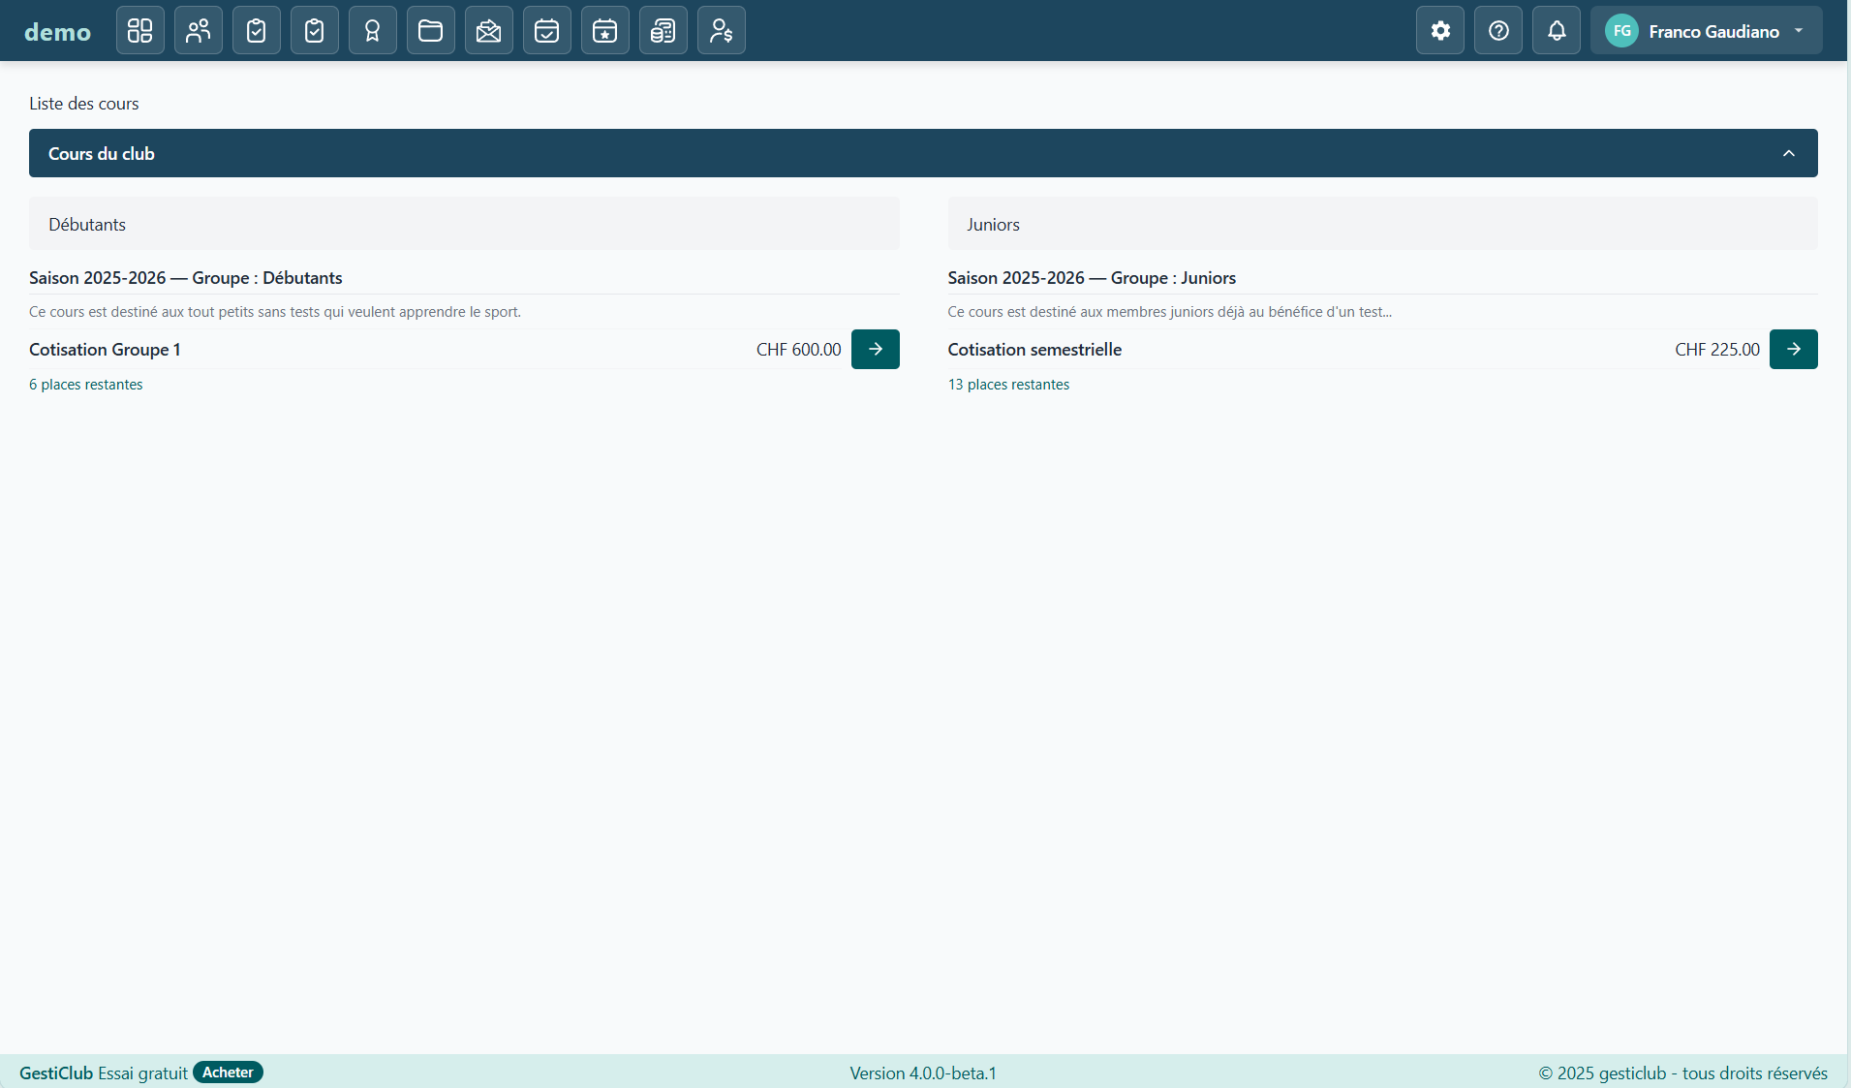The image size is (1851, 1088).
Task: Open Cotisation semestrielle arrow button
Action: pyautogui.click(x=1794, y=349)
